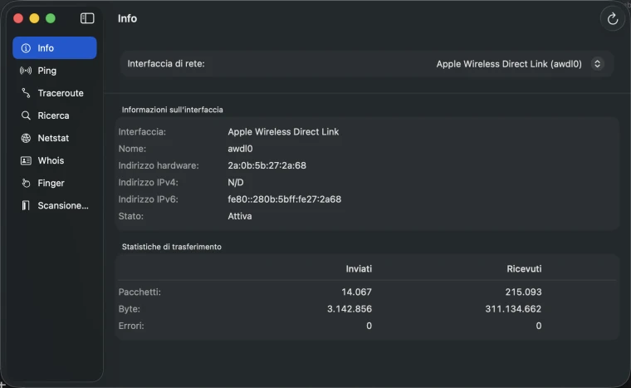Open the Ping tool label
631x388 pixels.
(47, 71)
